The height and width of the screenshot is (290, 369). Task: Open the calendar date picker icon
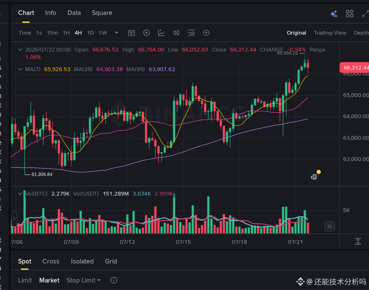click(131, 33)
